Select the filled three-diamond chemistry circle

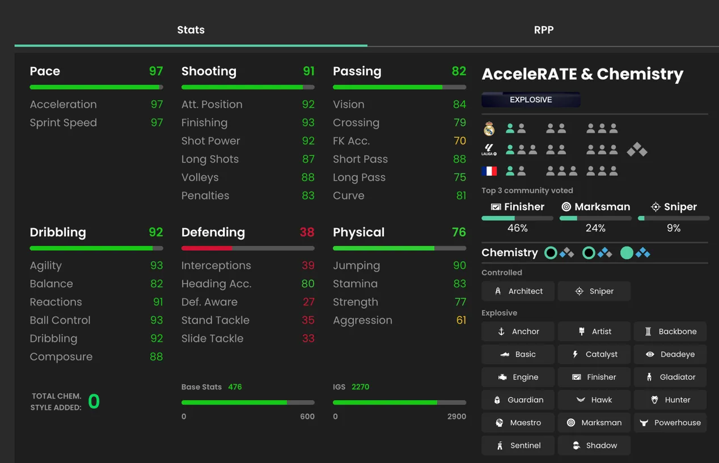tap(627, 253)
